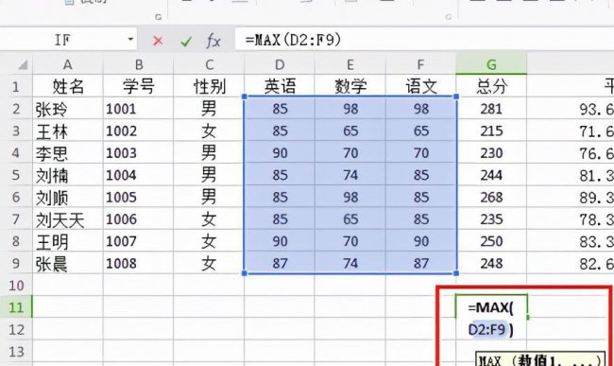The height and width of the screenshot is (366, 614).
Task: Select column F header
Action: (x=420, y=64)
